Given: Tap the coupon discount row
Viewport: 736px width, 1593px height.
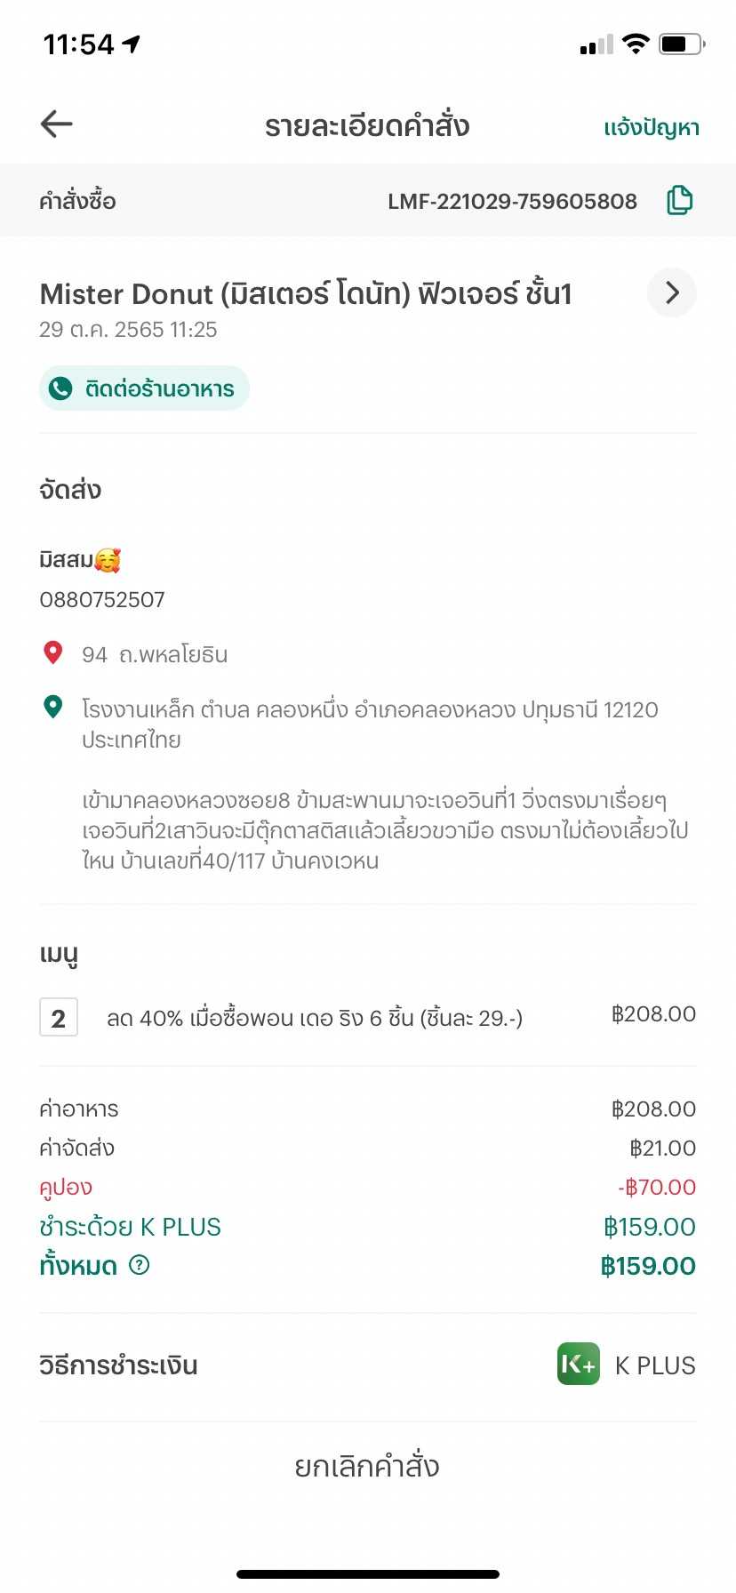Looking at the screenshot, I should pyautogui.click(x=367, y=1188).
